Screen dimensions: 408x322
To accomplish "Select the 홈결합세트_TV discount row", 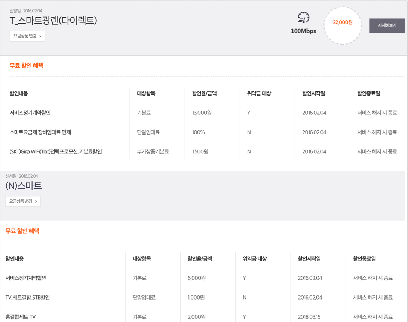I will [21, 317].
